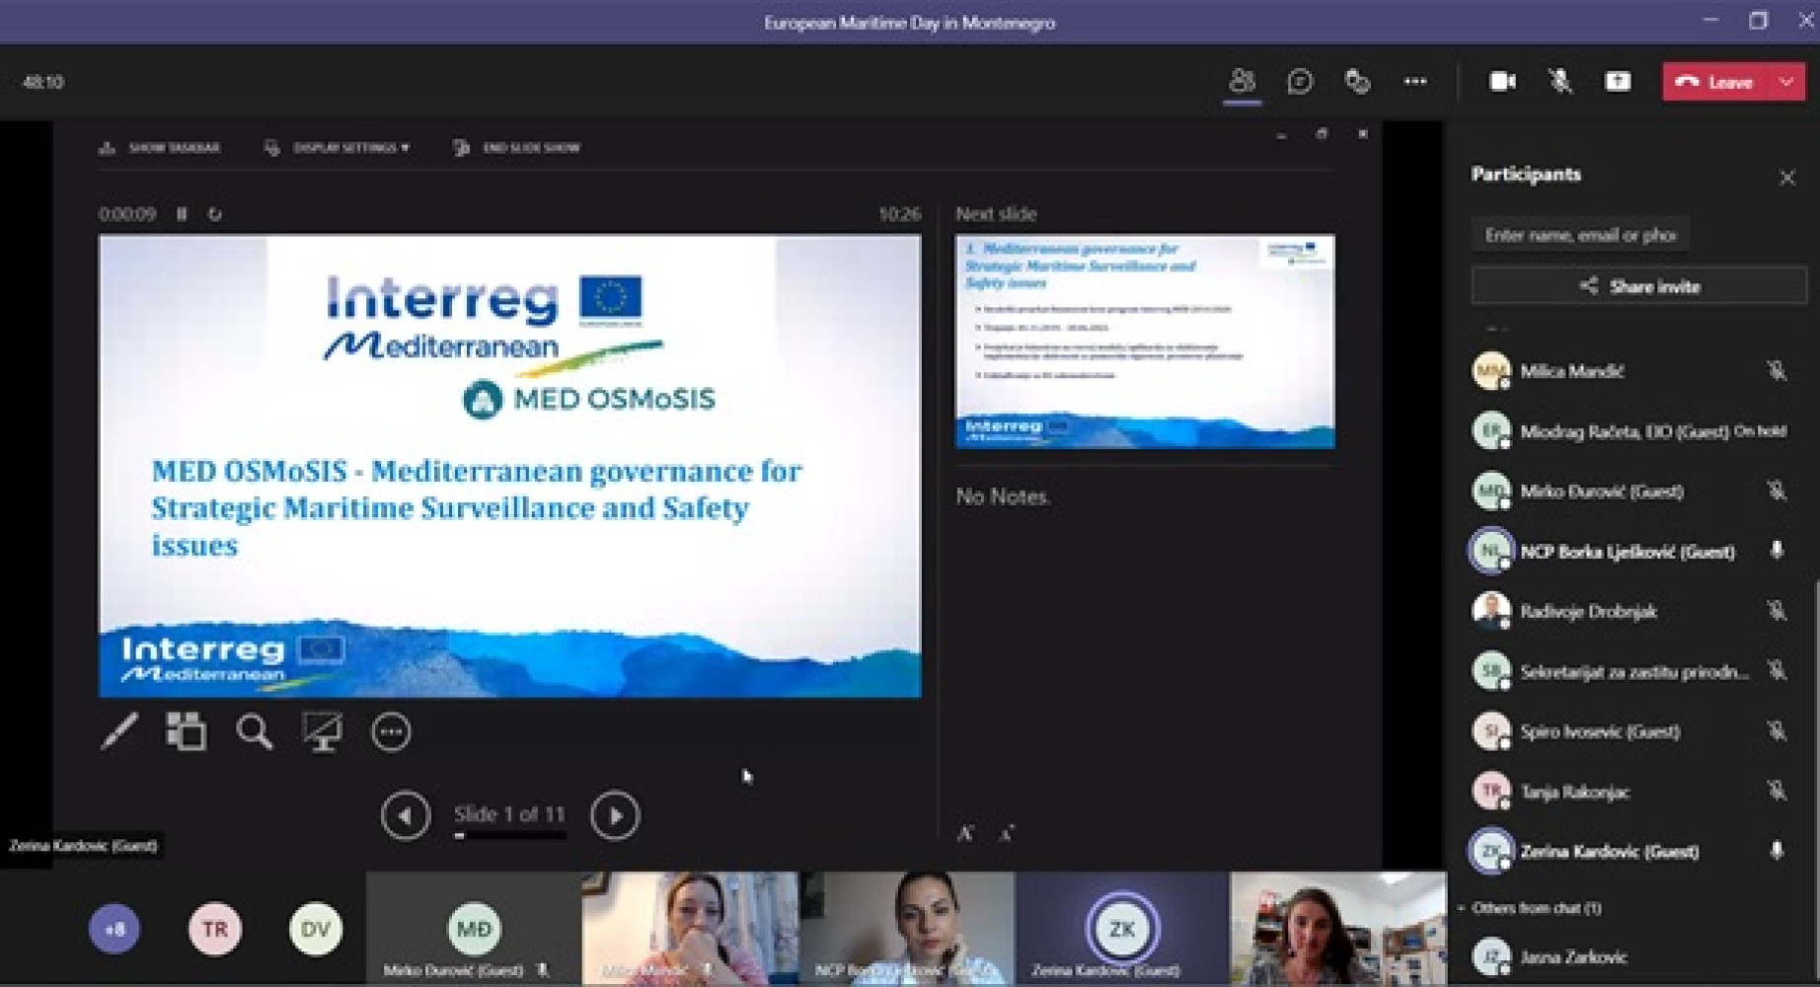
Task: Click Show Taskbar in presenter view
Action: point(161,148)
